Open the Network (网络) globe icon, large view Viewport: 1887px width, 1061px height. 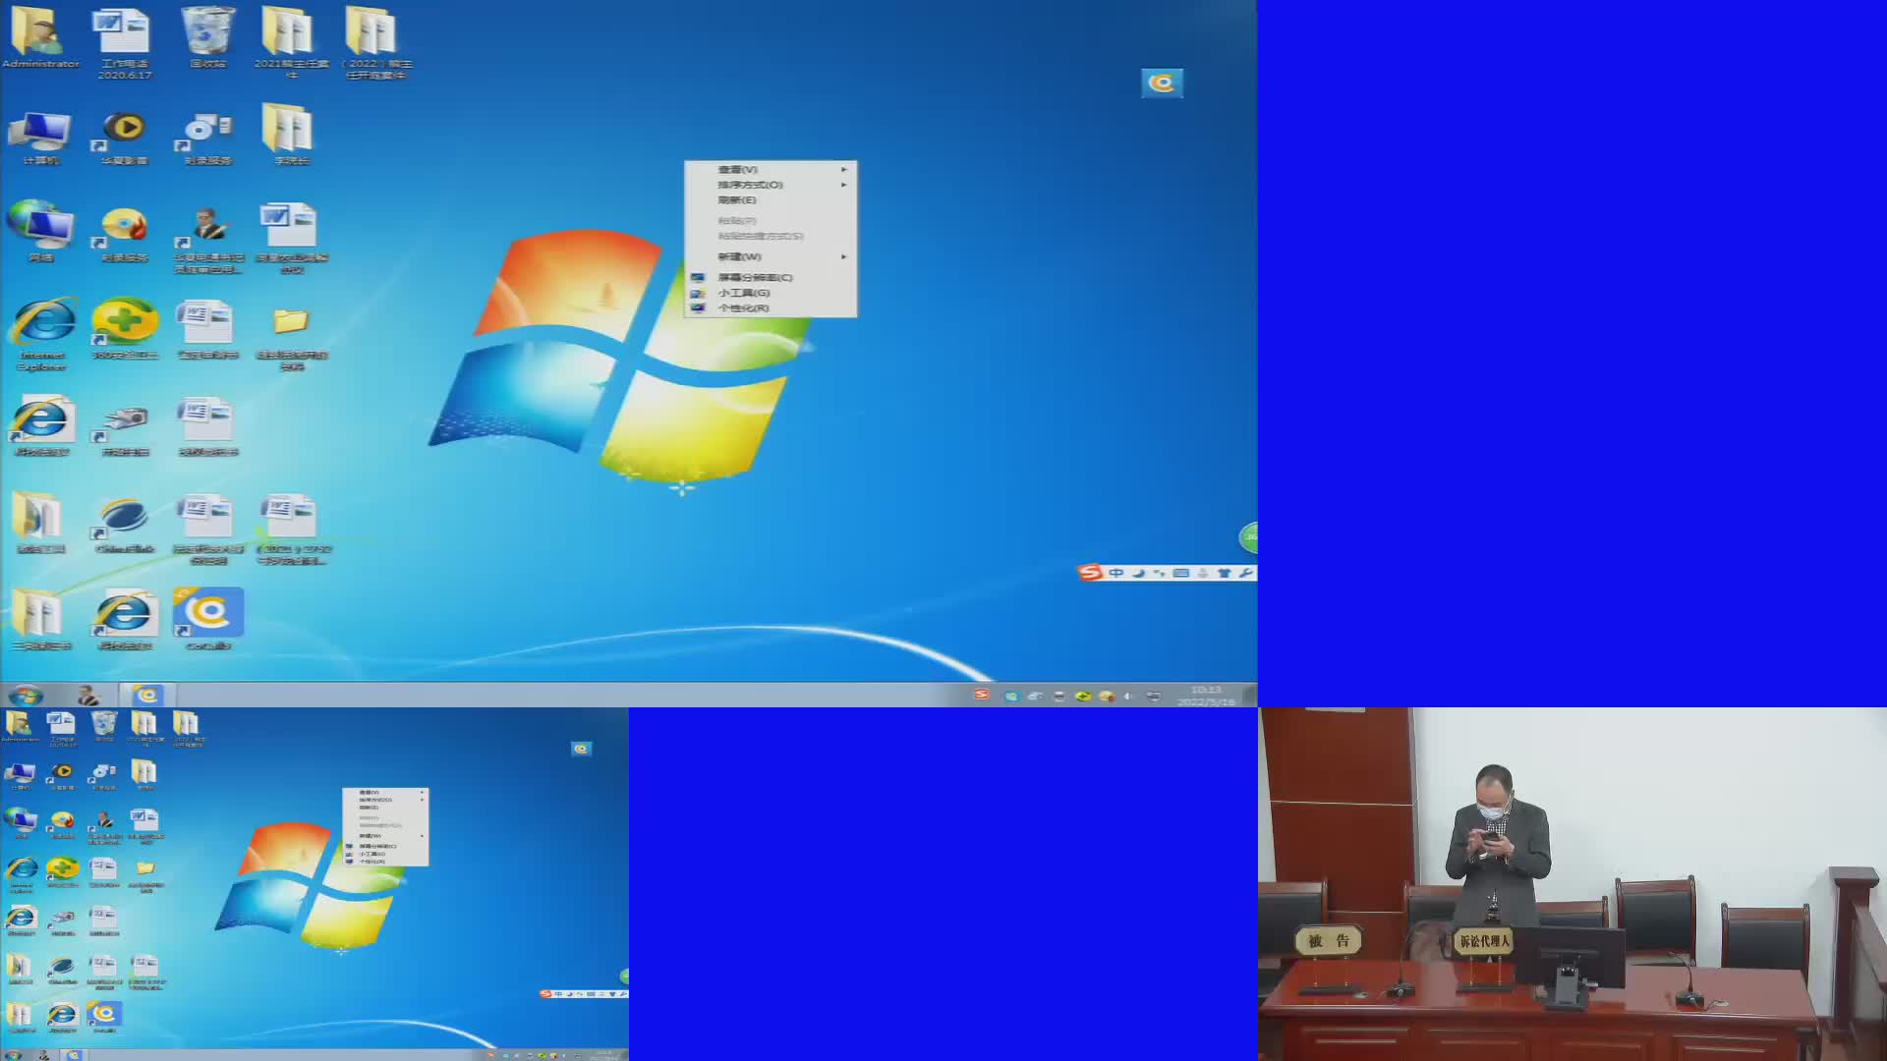point(40,232)
